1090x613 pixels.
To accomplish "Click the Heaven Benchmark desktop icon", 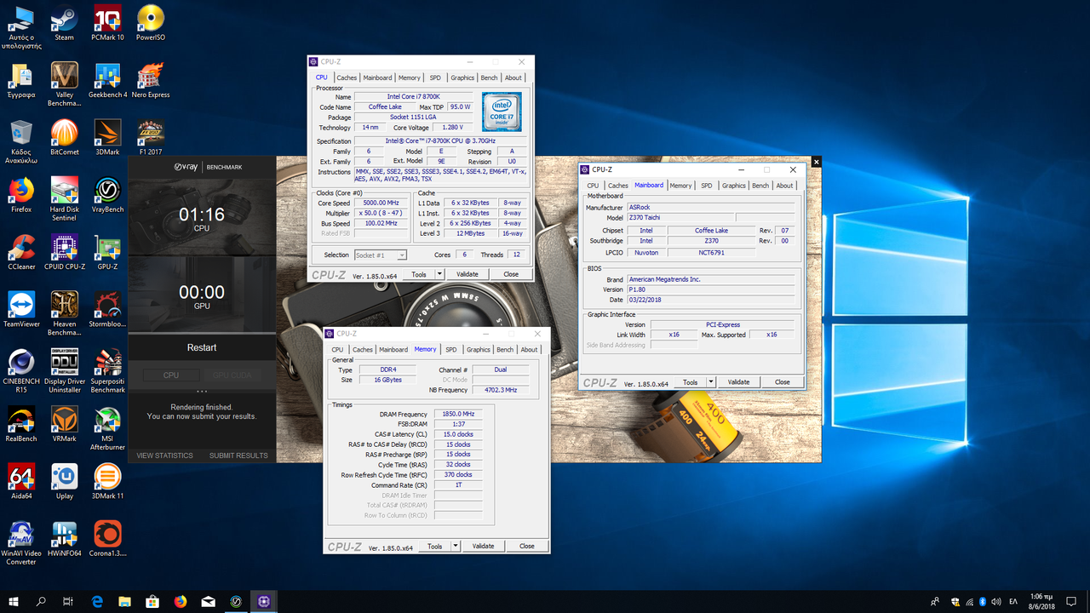I will tap(64, 312).
